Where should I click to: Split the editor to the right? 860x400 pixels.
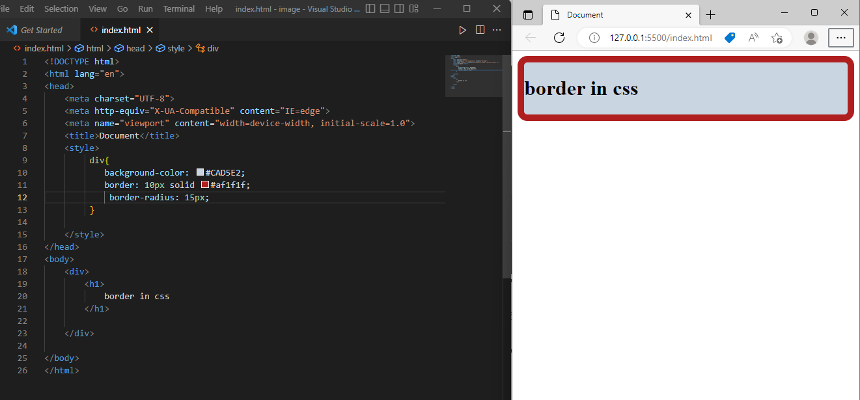tap(480, 30)
